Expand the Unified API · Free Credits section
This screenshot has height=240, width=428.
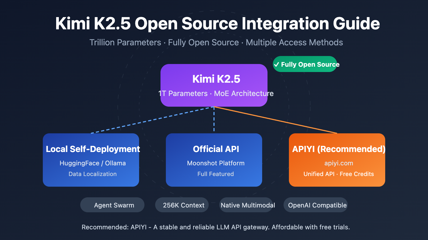pyautogui.click(x=338, y=174)
